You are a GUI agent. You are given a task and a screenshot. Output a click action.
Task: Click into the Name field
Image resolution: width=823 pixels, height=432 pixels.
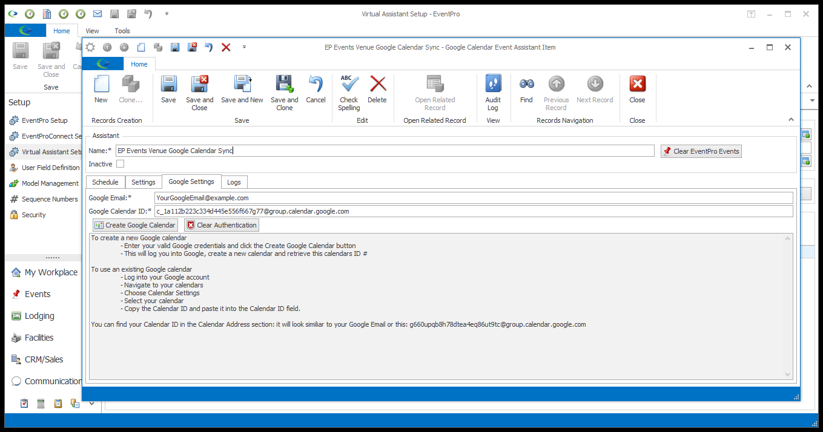click(x=385, y=151)
